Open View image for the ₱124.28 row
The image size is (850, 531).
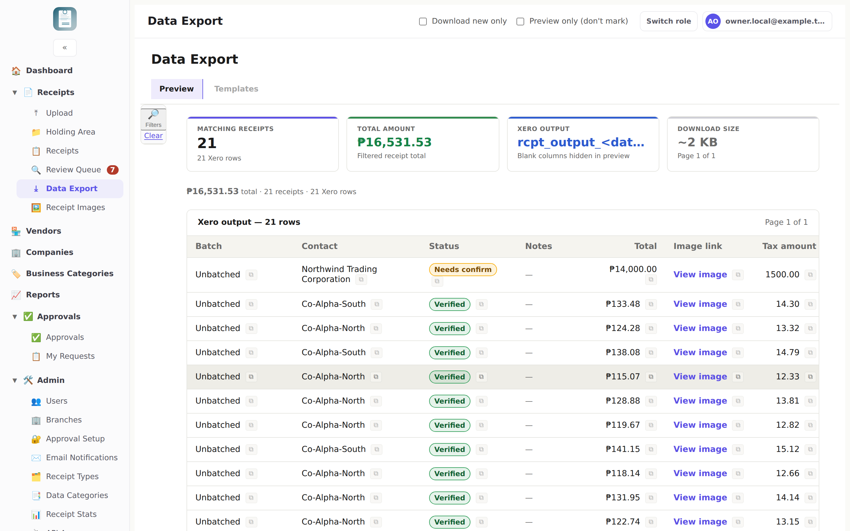pos(700,328)
